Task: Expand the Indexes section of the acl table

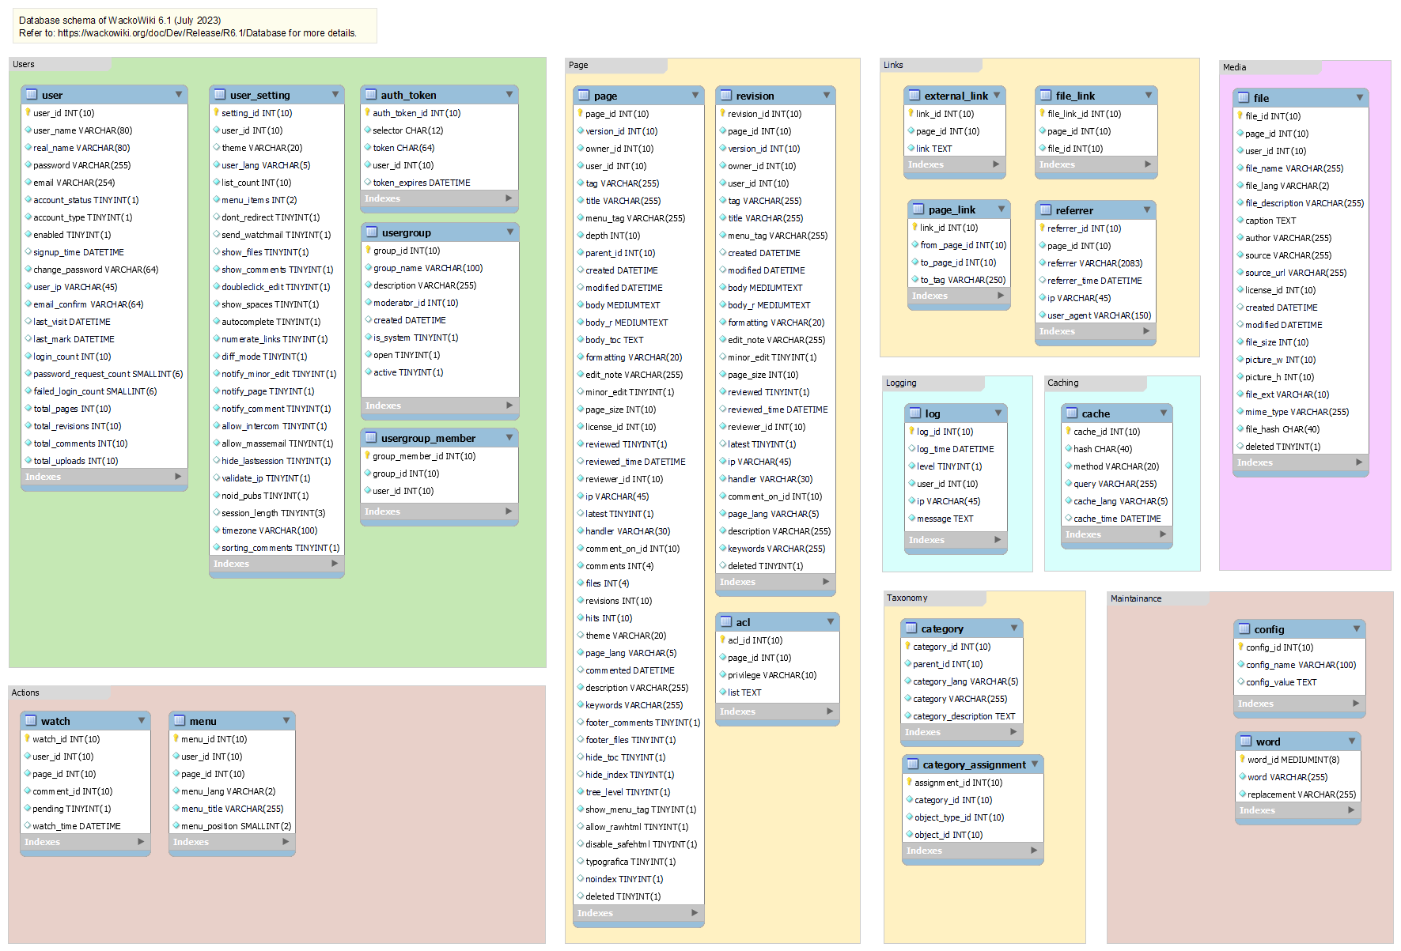Action: [x=830, y=711]
